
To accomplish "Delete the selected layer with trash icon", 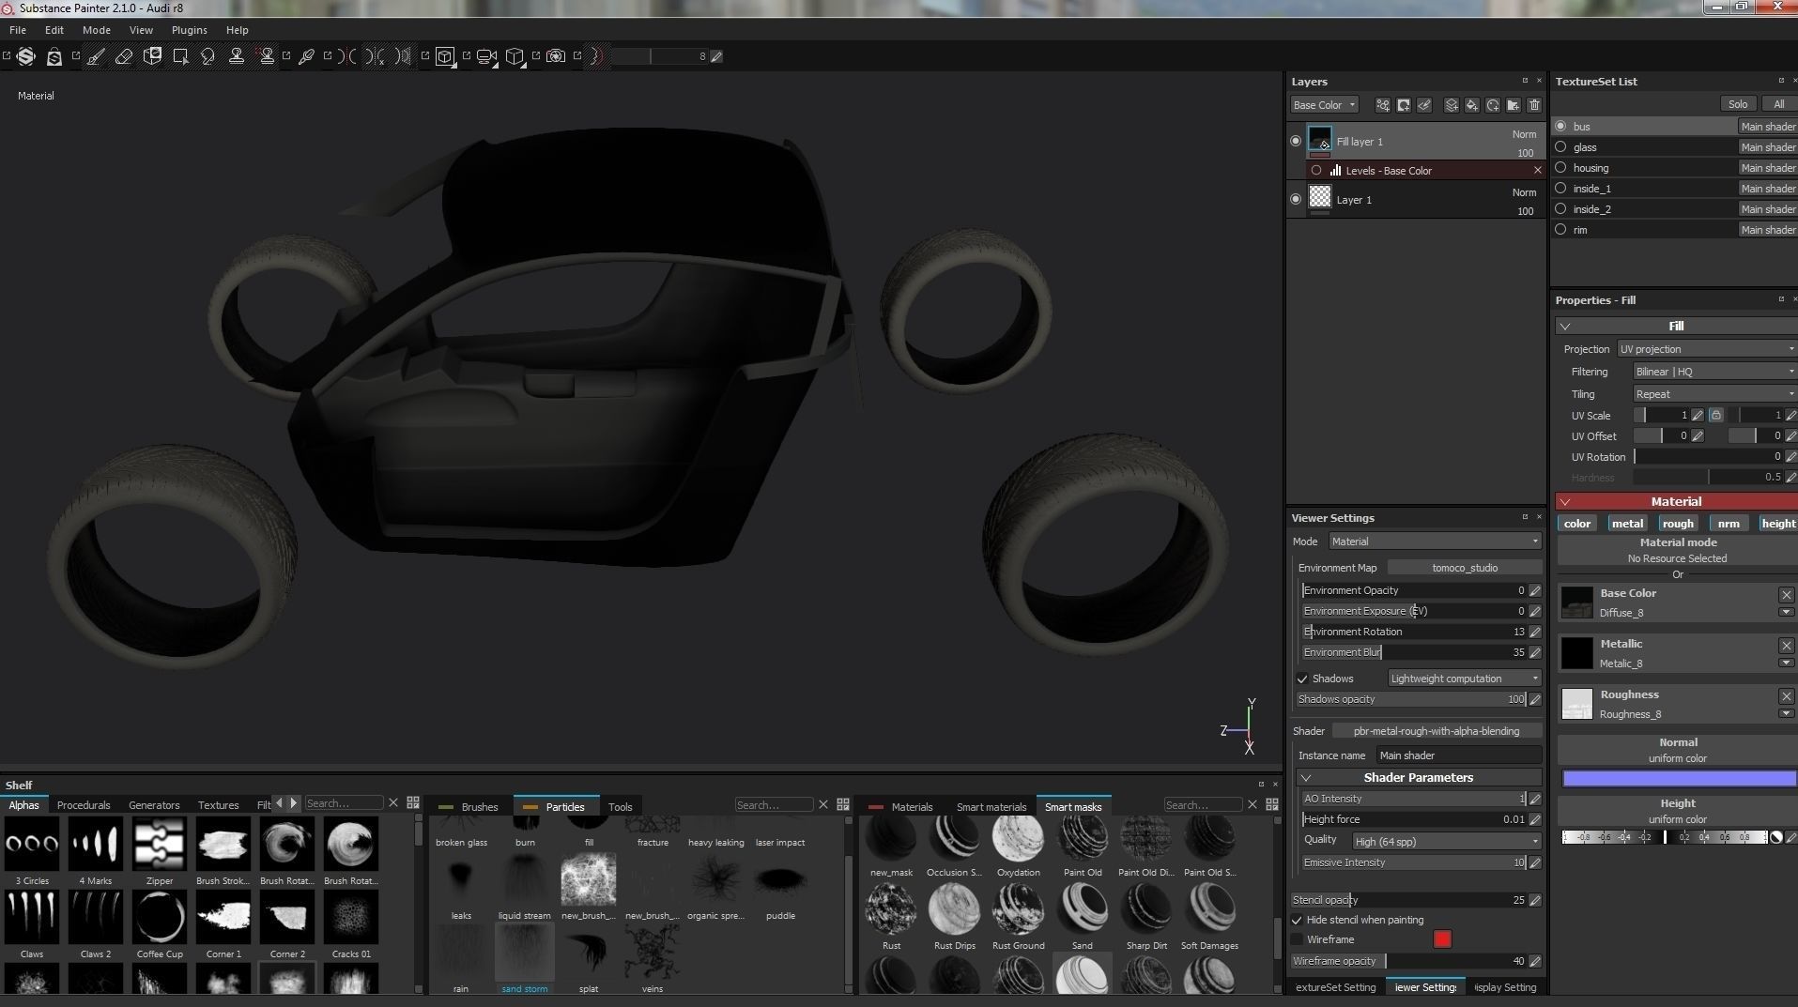I will tap(1534, 105).
